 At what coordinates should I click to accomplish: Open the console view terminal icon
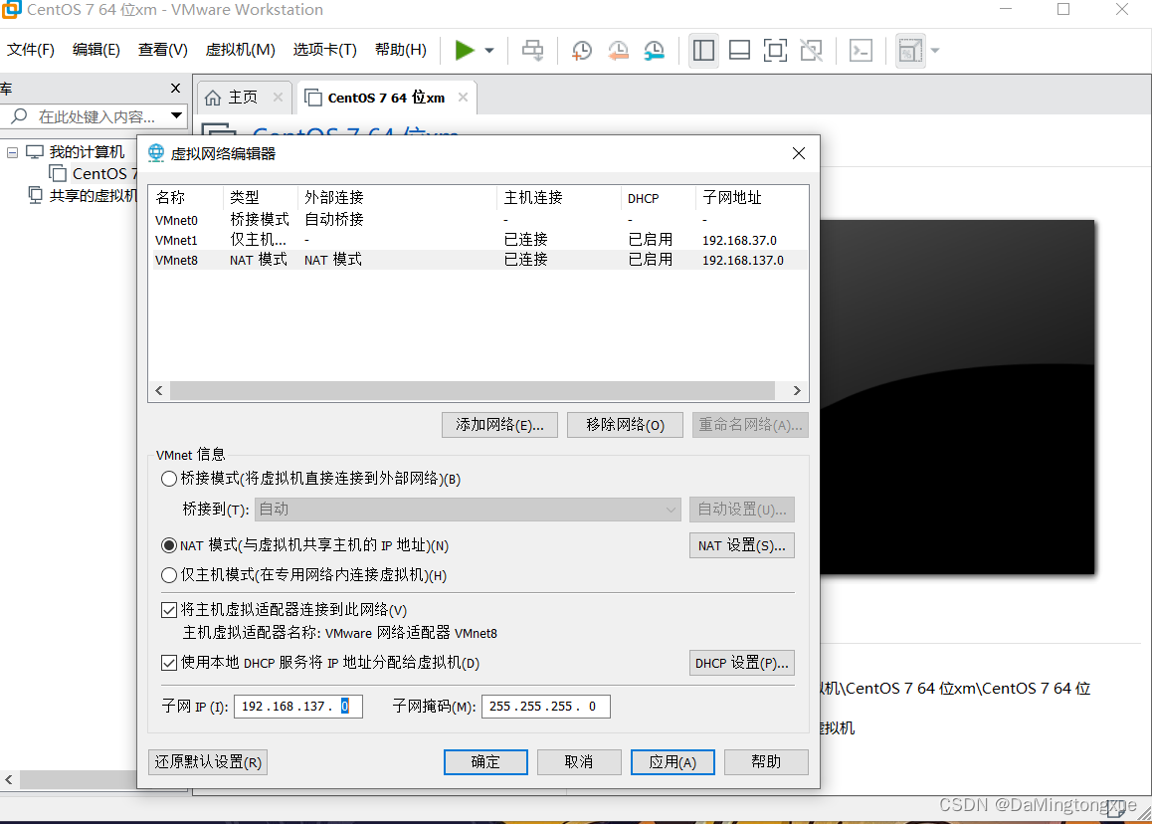[x=861, y=51]
